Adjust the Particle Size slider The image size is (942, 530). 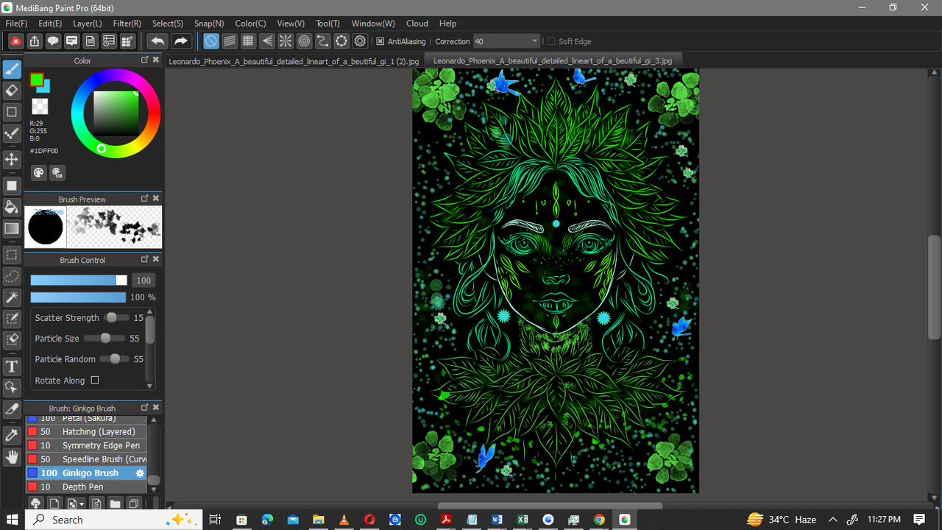104,339
